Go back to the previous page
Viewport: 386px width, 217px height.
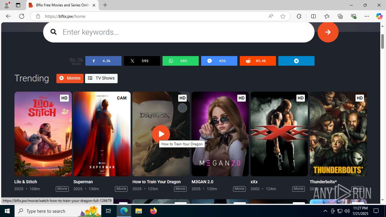point(8,16)
